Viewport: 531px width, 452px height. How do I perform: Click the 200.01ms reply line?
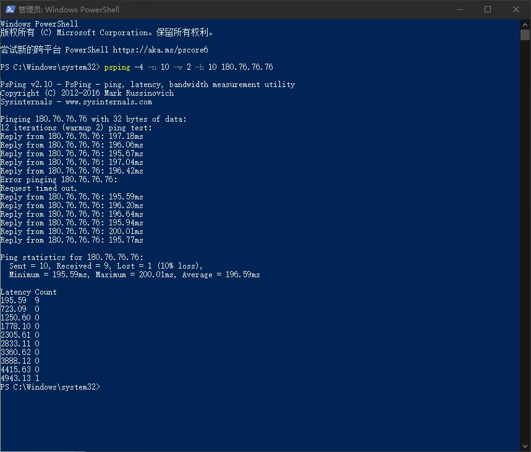[72, 232]
